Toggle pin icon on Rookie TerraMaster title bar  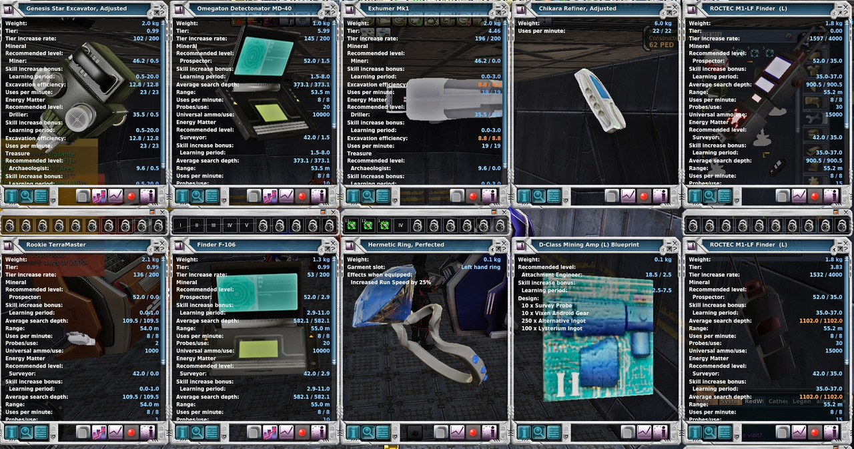pos(156,249)
